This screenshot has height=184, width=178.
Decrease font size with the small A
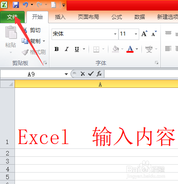pyautogui.click(x=154, y=34)
